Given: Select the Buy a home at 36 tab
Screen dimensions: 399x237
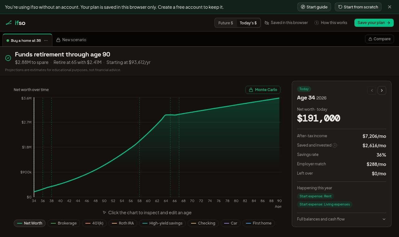Looking at the screenshot, I should pyautogui.click(x=26, y=41).
